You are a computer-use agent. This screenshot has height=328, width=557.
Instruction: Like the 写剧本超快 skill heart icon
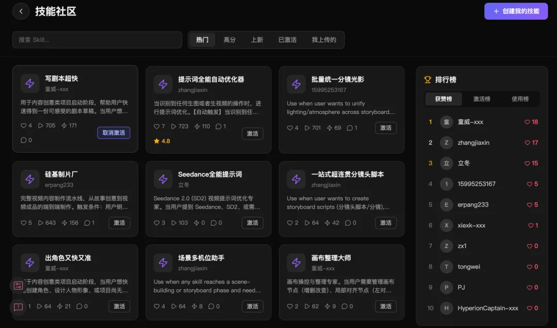click(23, 125)
